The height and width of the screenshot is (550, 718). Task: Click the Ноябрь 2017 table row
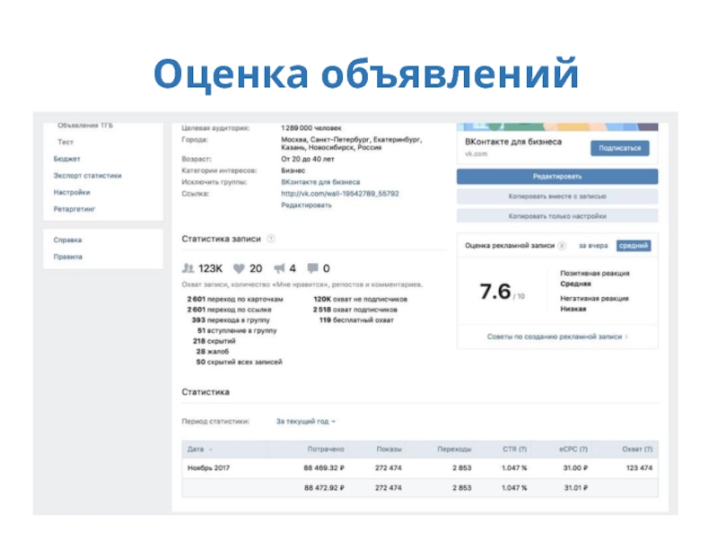coord(209,467)
